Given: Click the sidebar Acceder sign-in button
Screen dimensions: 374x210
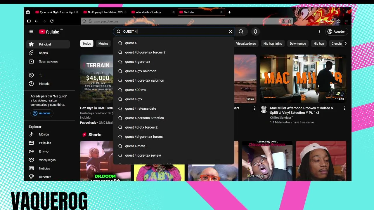Looking at the screenshot, I should tap(42, 113).
